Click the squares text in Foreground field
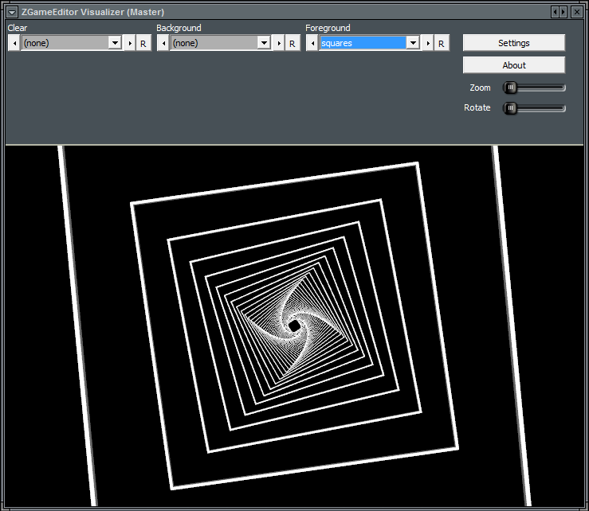Screen dimensions: 589x511 336,43
